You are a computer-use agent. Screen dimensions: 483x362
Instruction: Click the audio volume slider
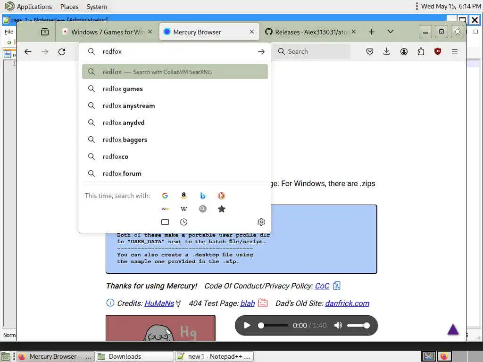pos(358,325)
